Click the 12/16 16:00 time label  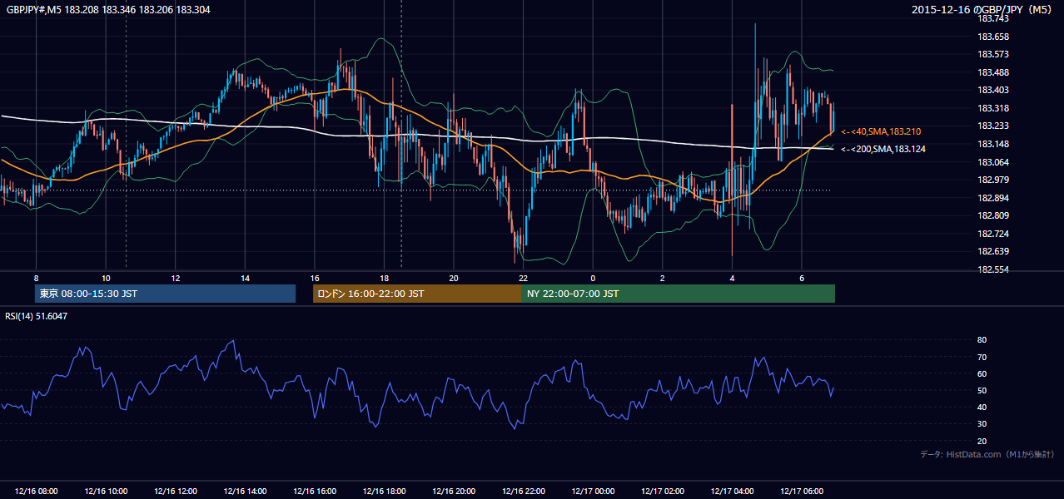(x=314, y=492)
